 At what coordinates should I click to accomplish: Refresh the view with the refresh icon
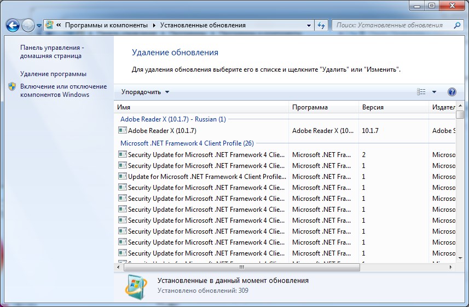(x=321, y=25)
